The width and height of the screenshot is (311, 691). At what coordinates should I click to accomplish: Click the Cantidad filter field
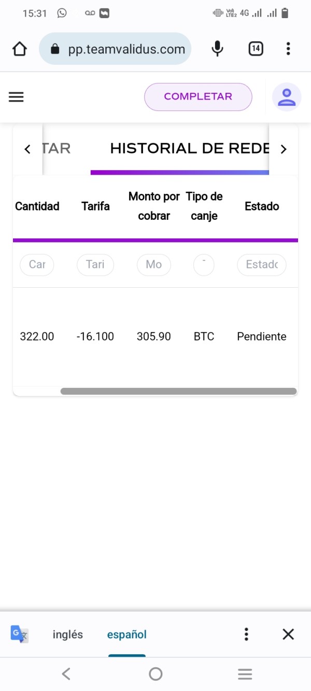tap(37, 264)
